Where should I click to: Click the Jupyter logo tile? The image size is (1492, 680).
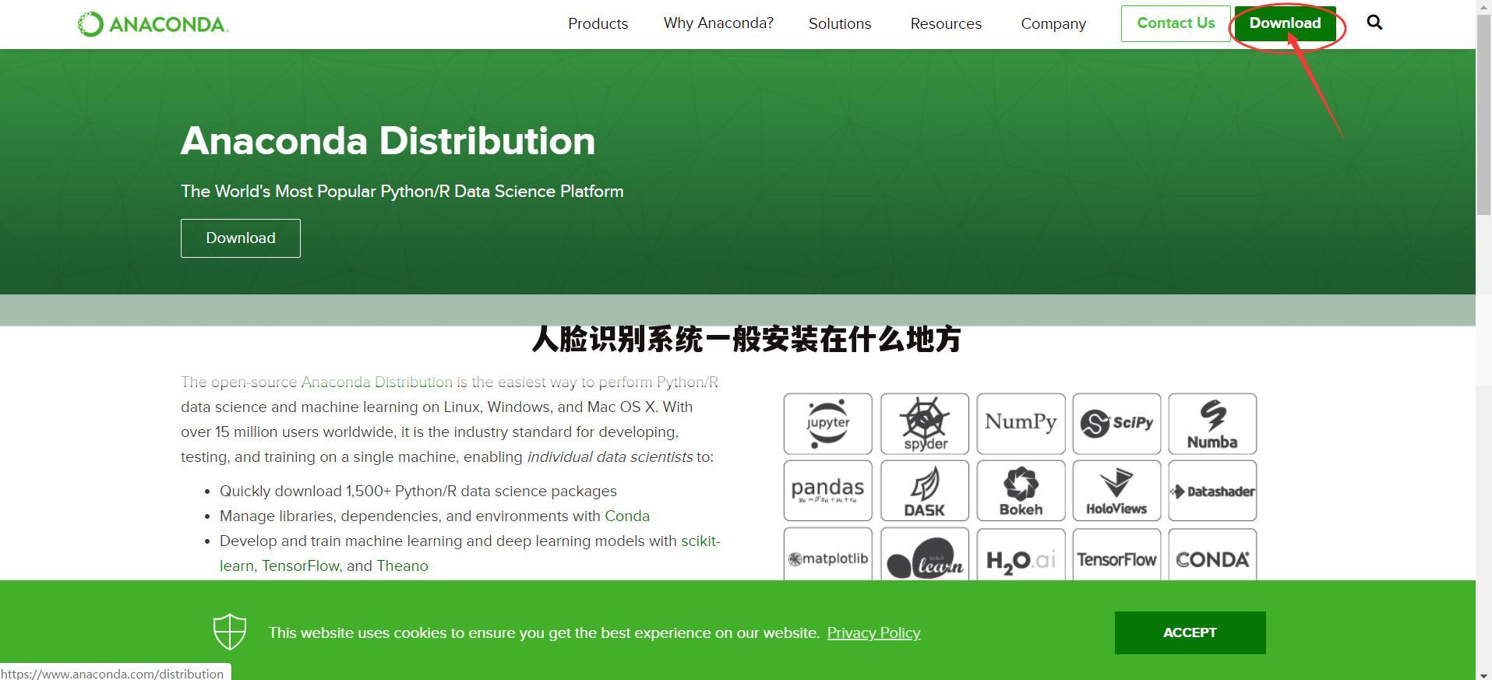point(827,424)
